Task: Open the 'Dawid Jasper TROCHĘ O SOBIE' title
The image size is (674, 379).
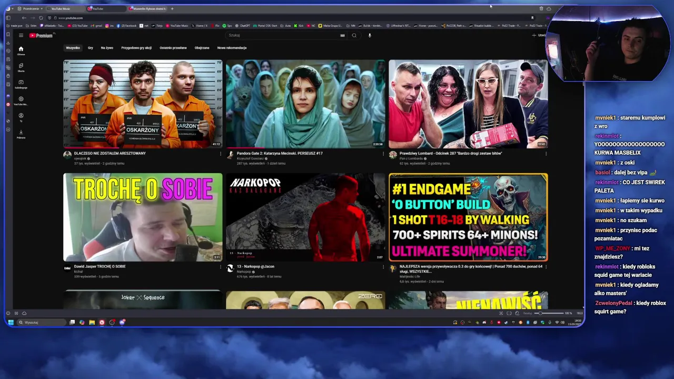Action: [x=100, y=266]
